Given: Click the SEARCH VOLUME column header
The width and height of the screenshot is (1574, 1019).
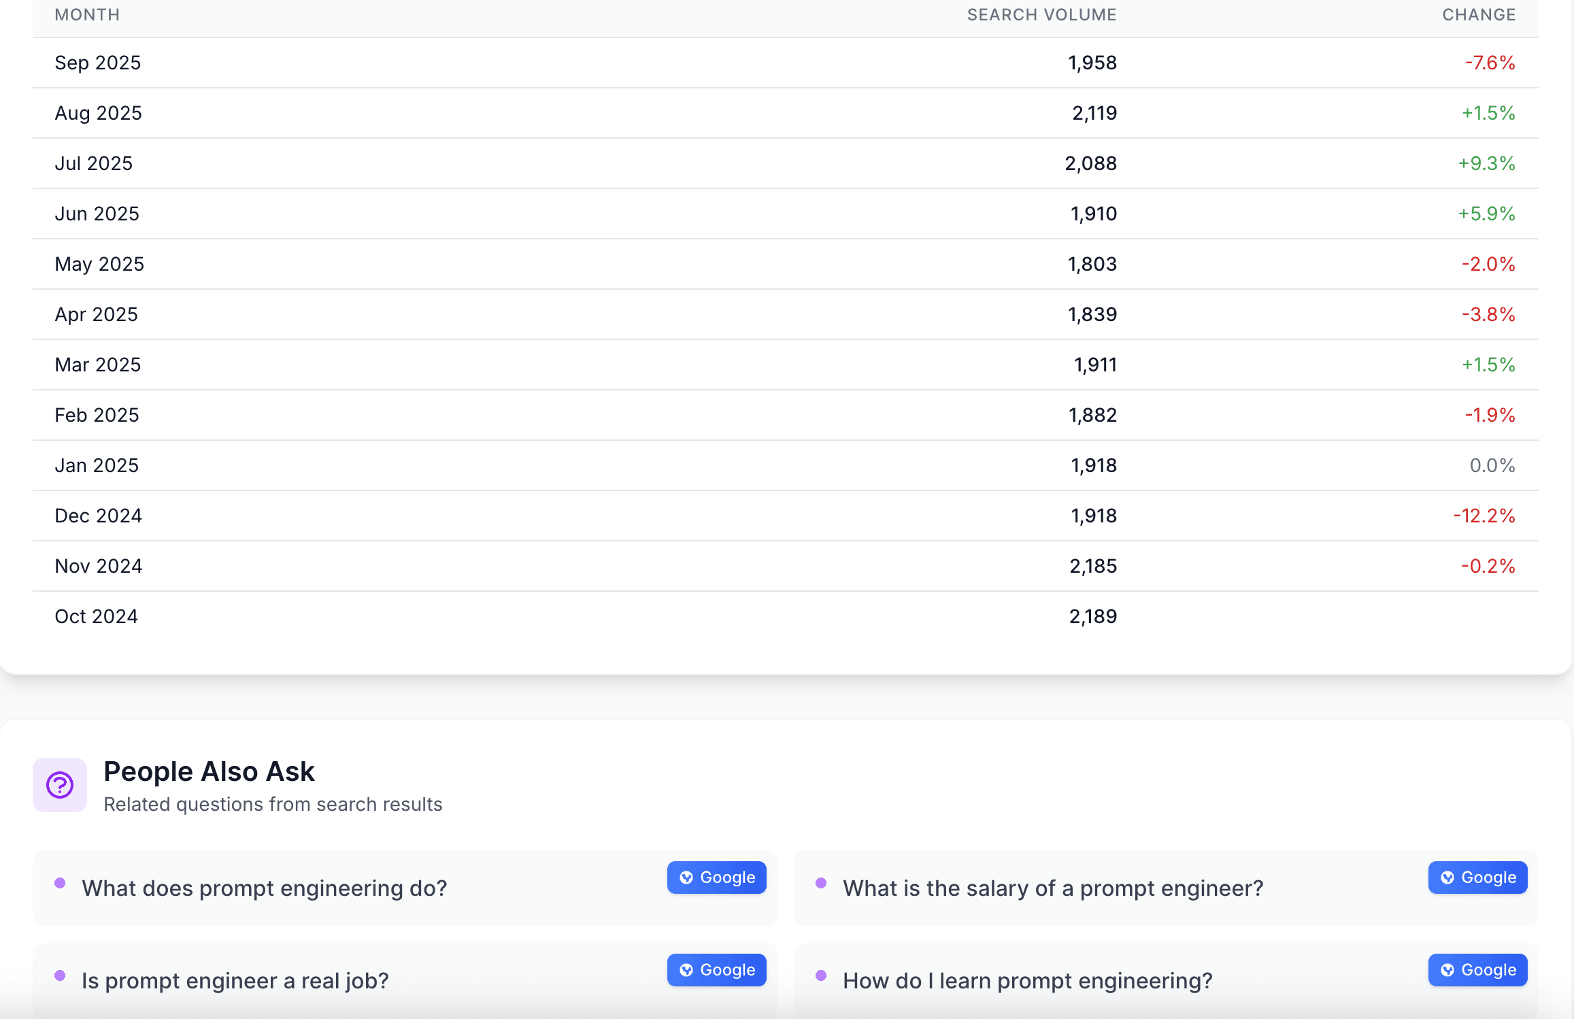Looking at the screenshot, I should (x=1041, y=15).
